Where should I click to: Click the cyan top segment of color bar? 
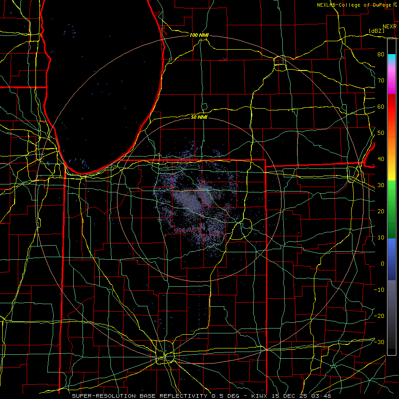click(x=391, y=58)
